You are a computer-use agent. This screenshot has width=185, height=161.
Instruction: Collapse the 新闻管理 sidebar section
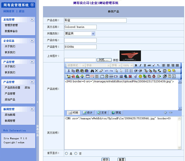click(x=32, y=109)
